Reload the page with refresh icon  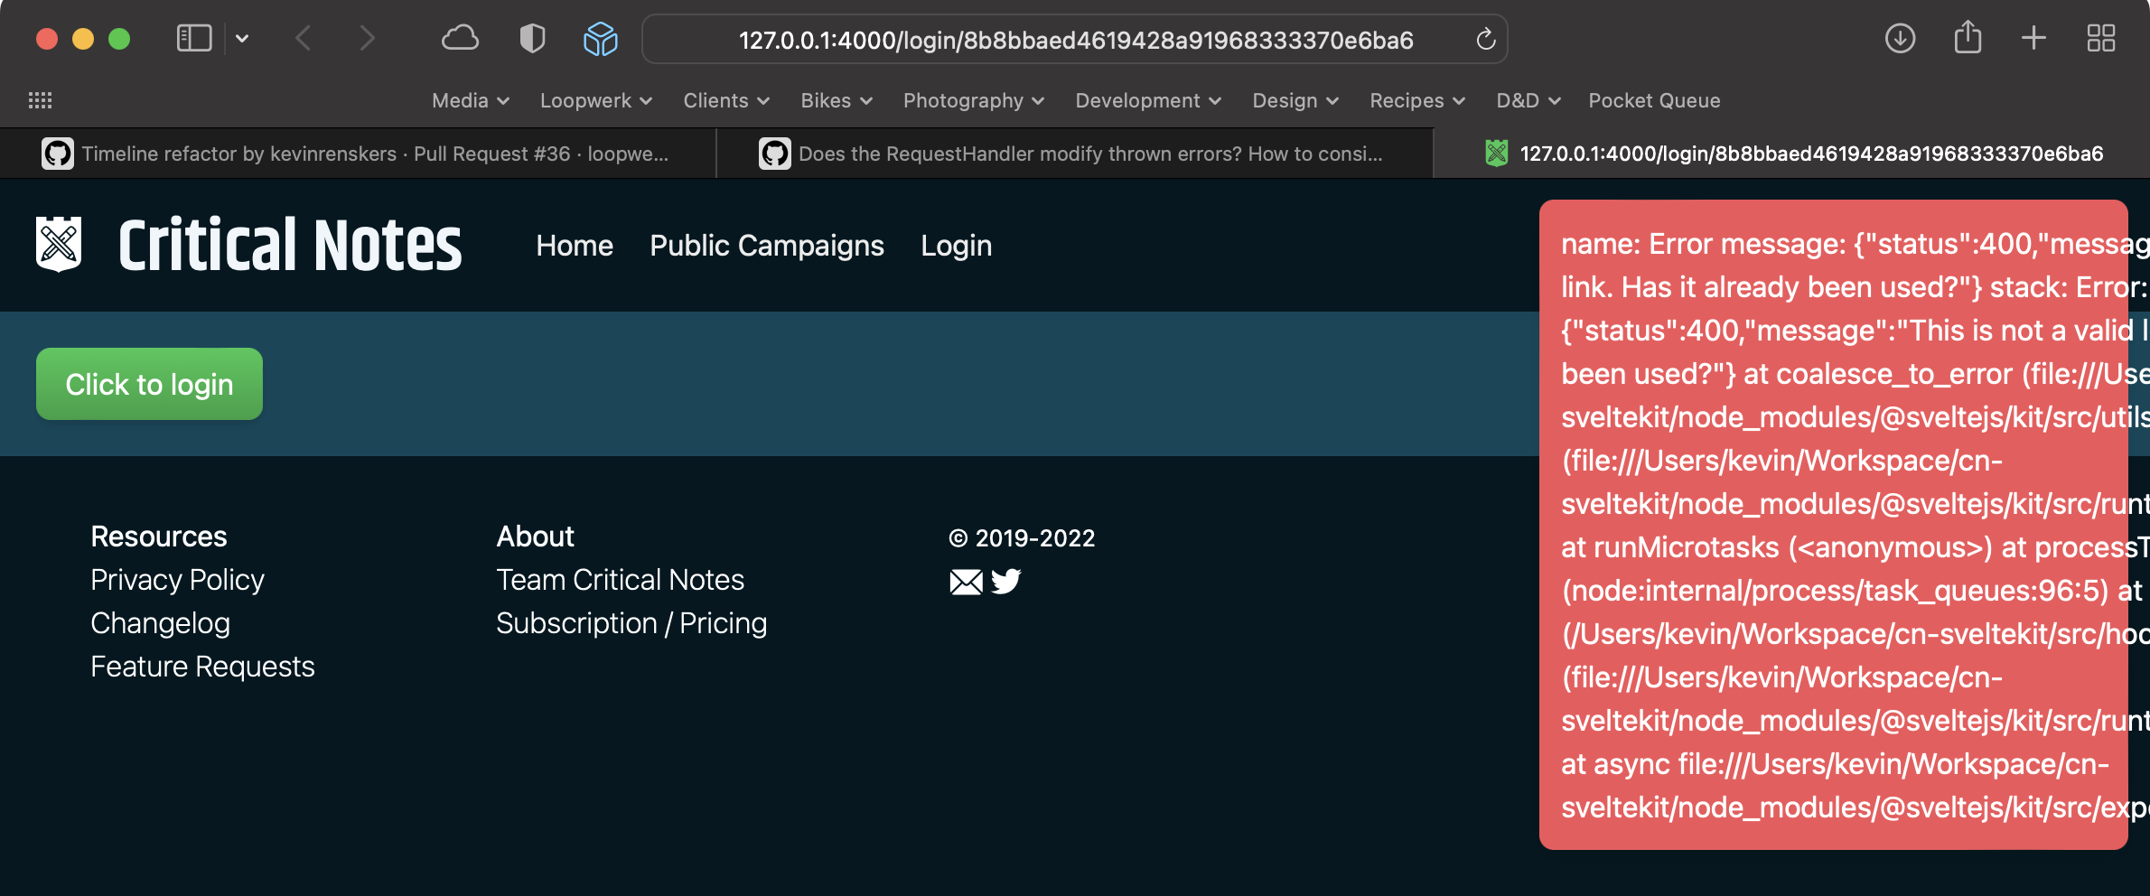[x=1485, y=40]
